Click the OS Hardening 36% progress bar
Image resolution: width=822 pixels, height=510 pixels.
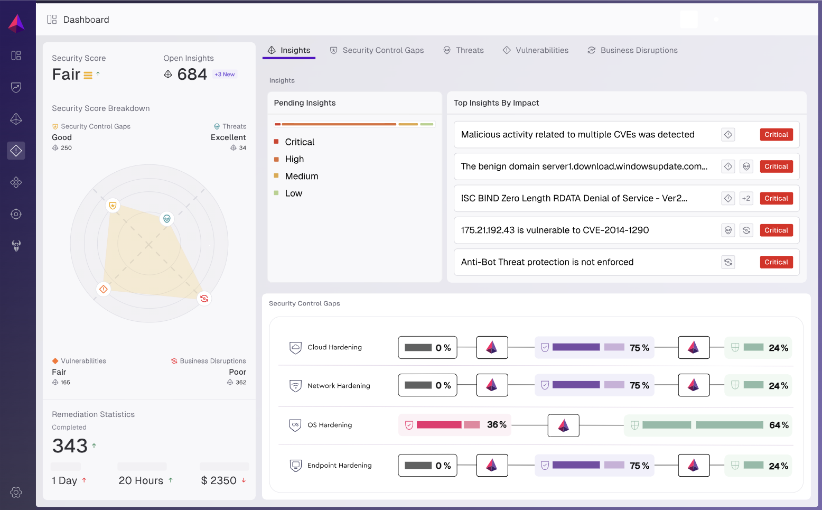click(455, 425)
